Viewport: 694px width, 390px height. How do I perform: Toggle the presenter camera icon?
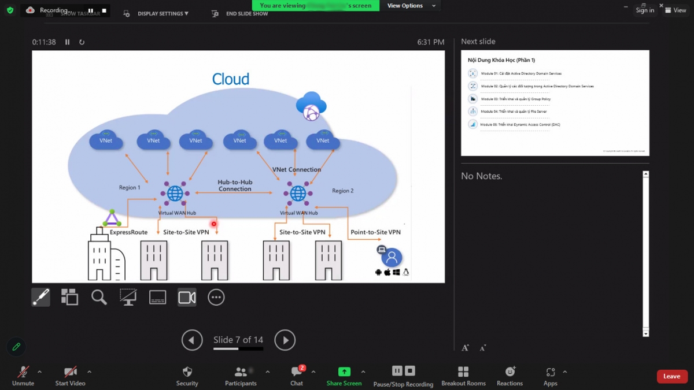pos(187,297)
